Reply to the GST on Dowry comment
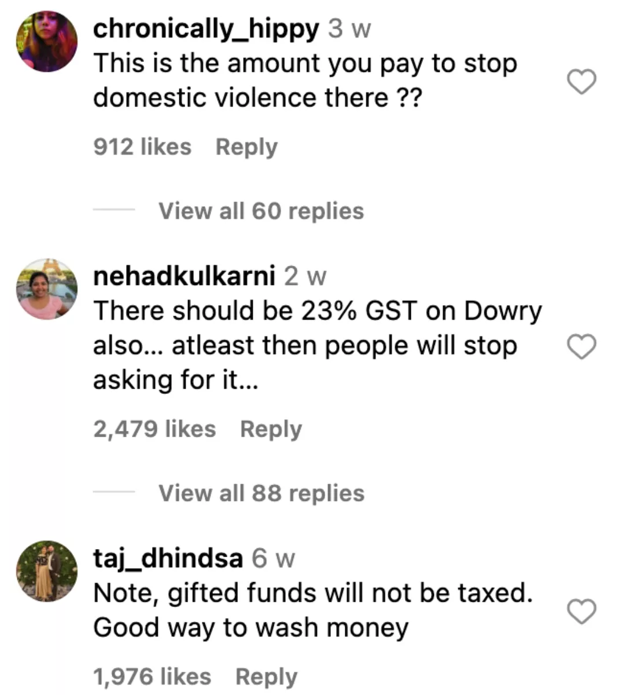This screenshot has height=695, width=626. coord(271,429)
